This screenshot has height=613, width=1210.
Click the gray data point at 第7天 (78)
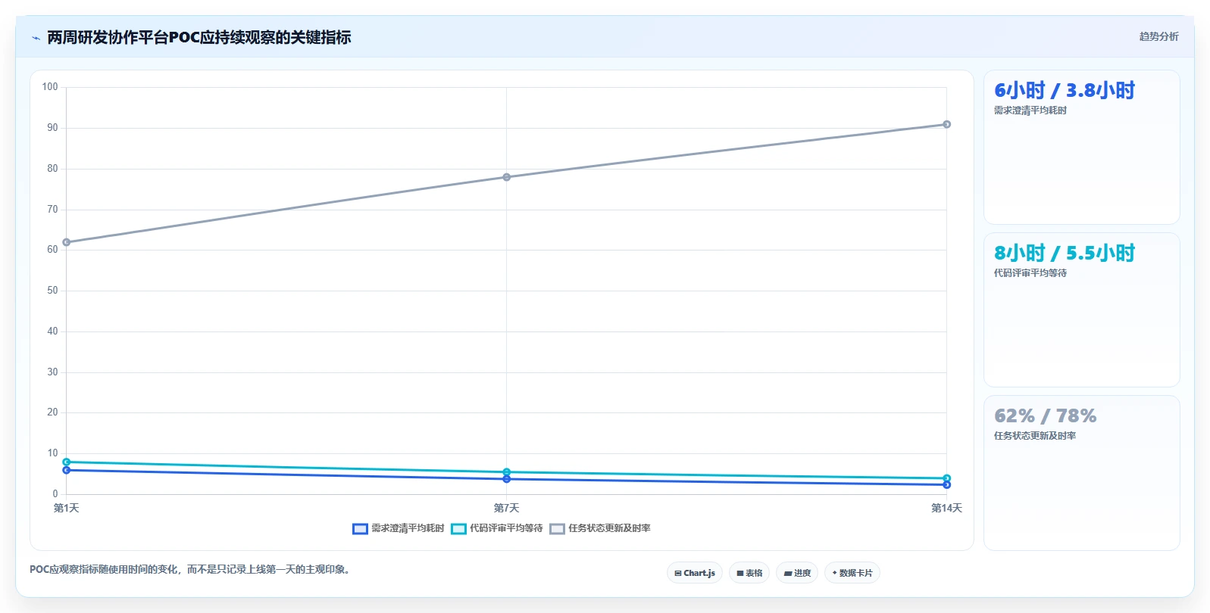click(x=507, y=177)
